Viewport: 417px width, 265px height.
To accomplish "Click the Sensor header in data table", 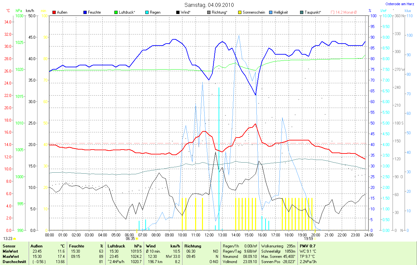I will click(9, 246).
